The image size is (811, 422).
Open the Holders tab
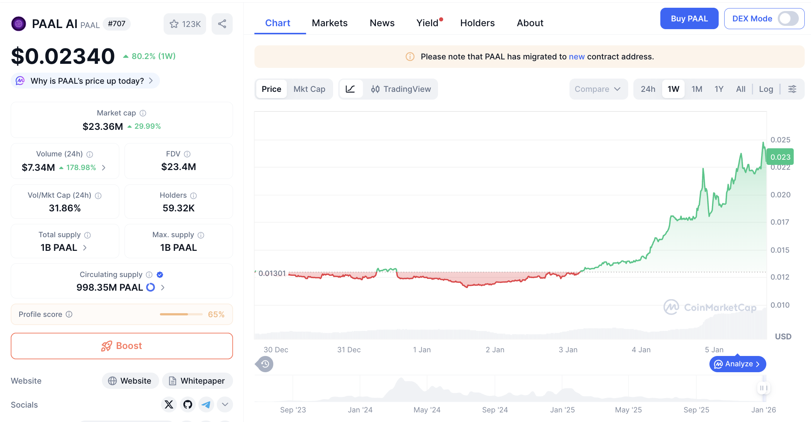(x=477, y=23)
